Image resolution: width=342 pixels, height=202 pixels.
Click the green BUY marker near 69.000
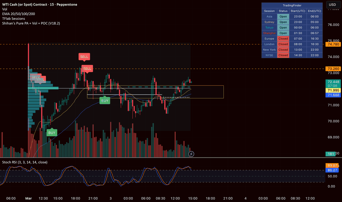[x=52, y=133]
